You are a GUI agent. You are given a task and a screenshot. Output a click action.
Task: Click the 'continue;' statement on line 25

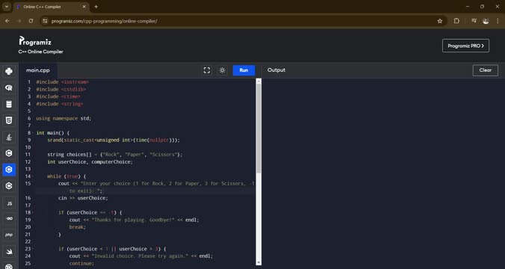click(x=81, y=264)
